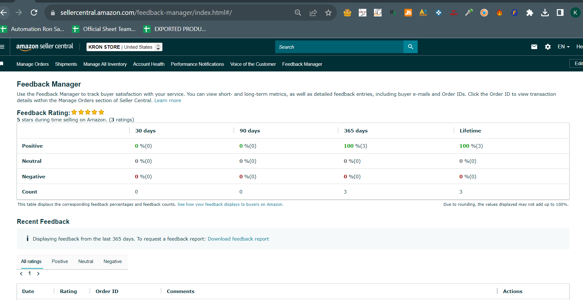
Task: Open the green flashlight extension
Action: pyautogui.click(x=469, y=13)
